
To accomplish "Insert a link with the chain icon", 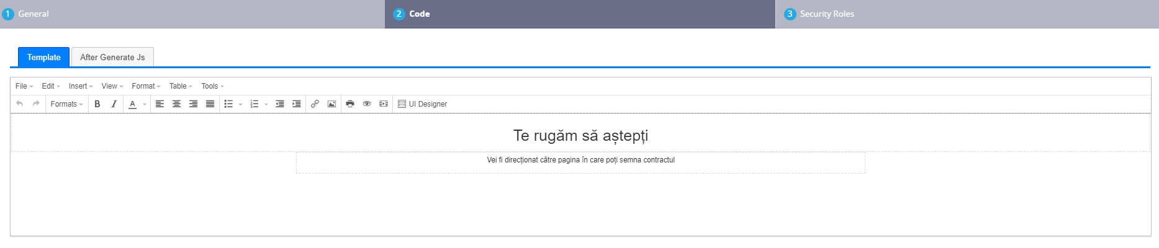I will click(x=315, y=104).
